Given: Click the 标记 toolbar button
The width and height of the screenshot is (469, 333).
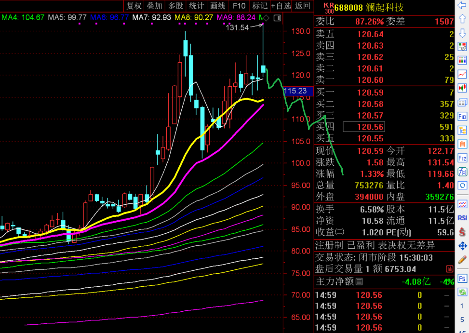Looking at the screenshot, I should [260, 6].
